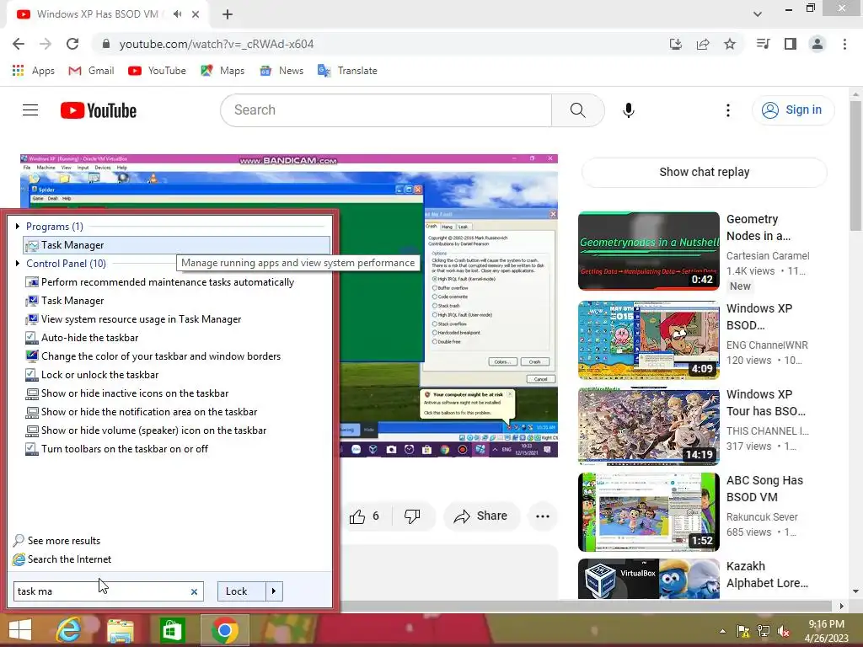Collapse the Control Panel (10) group
Screen dimensions: 863x647
coord(18,264)
